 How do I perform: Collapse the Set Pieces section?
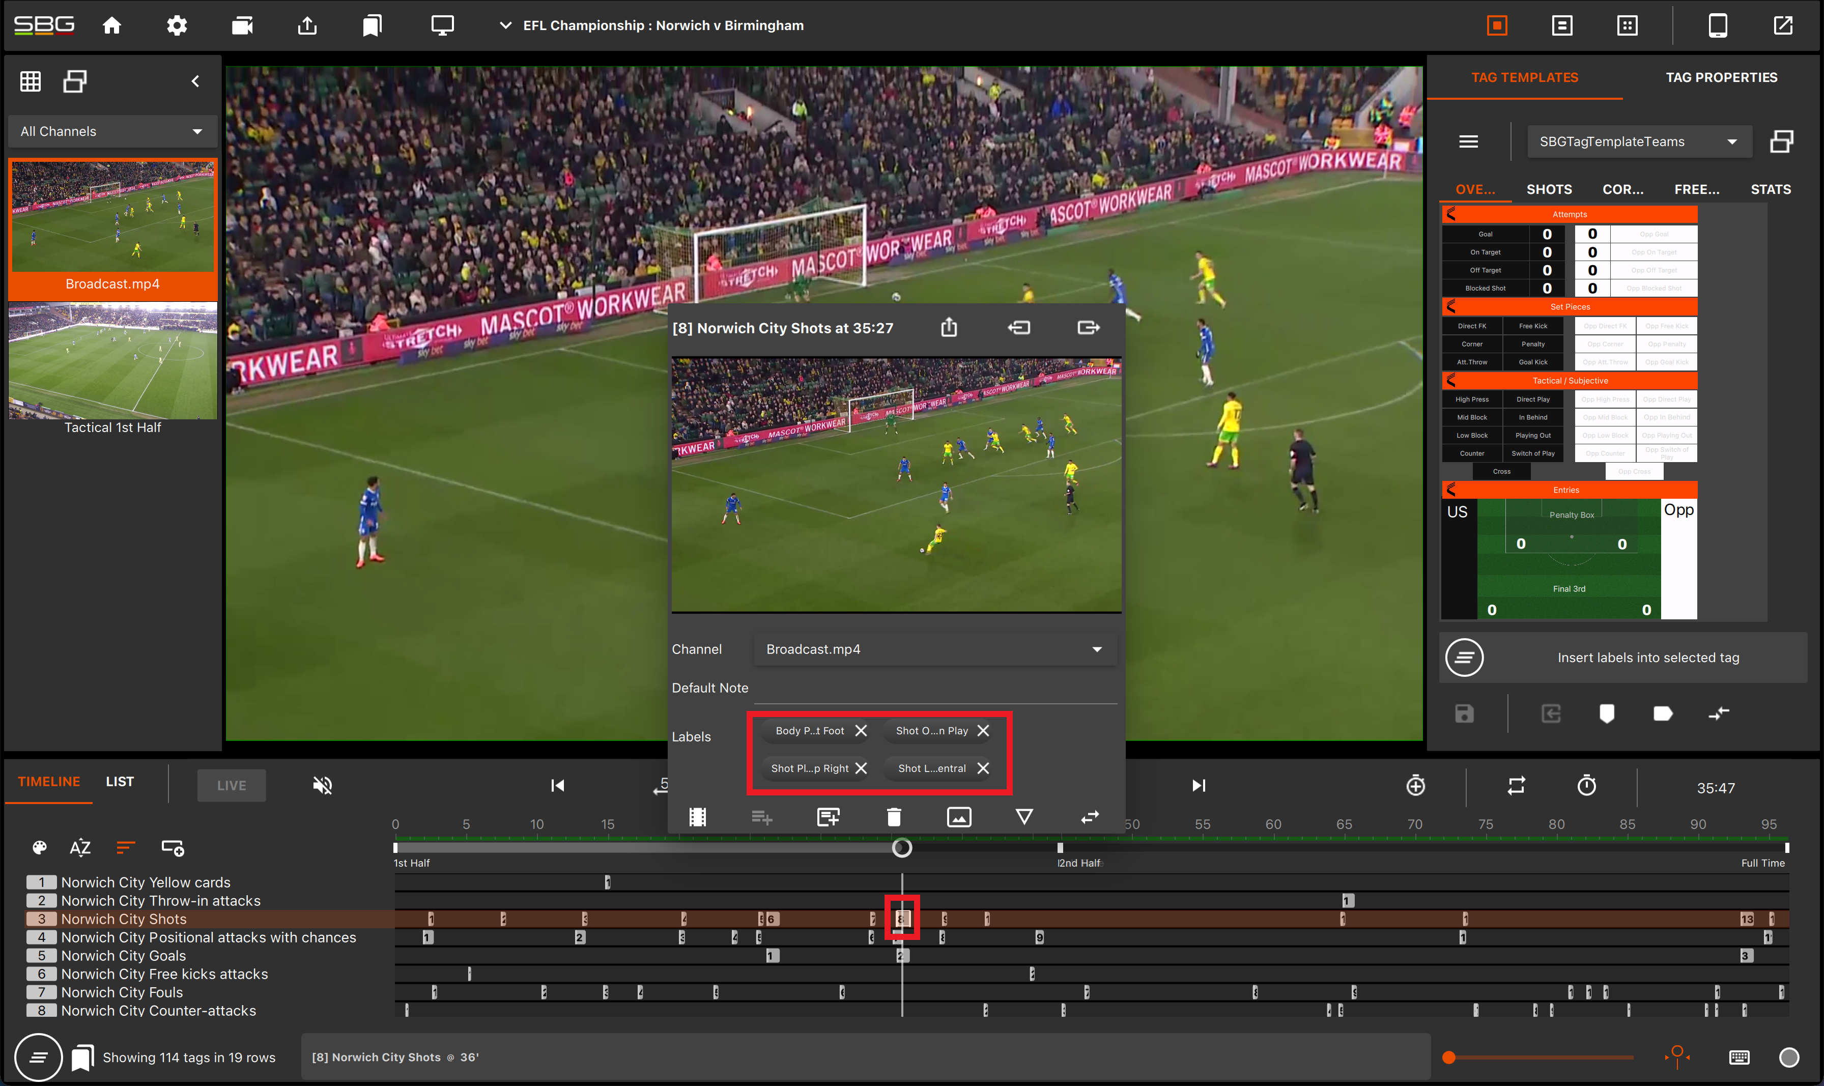1451,307
